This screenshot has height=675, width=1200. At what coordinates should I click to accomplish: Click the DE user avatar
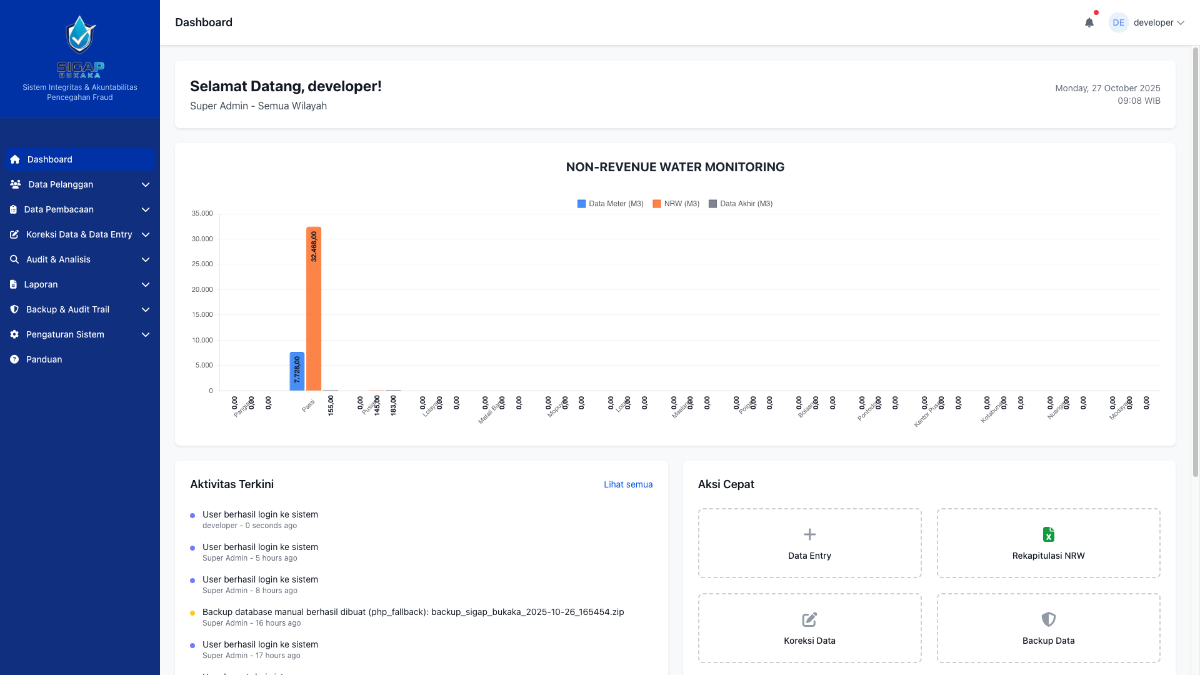pos(1118,22)
